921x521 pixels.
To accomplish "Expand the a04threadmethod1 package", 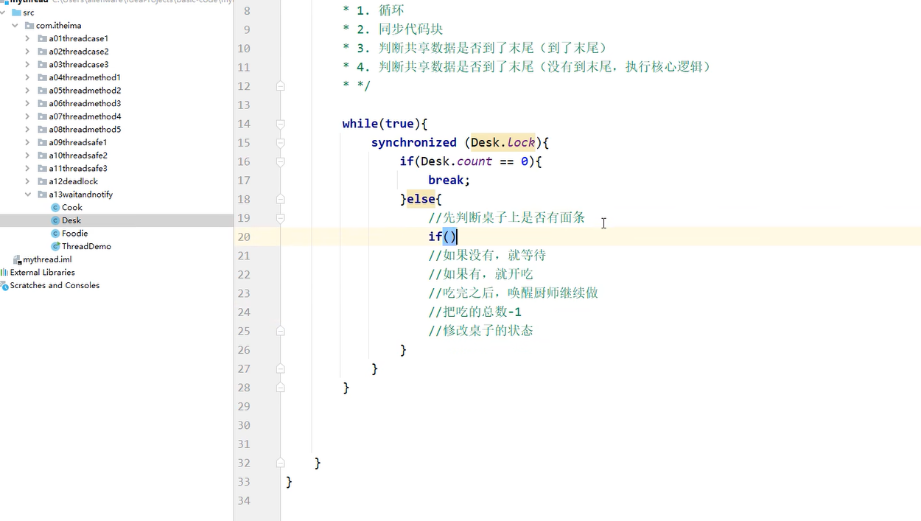I will (27, 77).
